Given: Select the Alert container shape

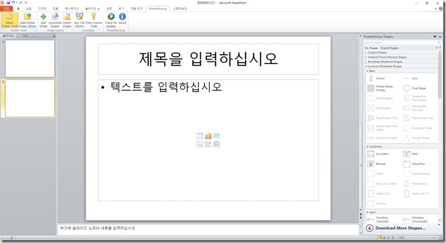Looking at the screenshot, I should [x=411, y=154].
